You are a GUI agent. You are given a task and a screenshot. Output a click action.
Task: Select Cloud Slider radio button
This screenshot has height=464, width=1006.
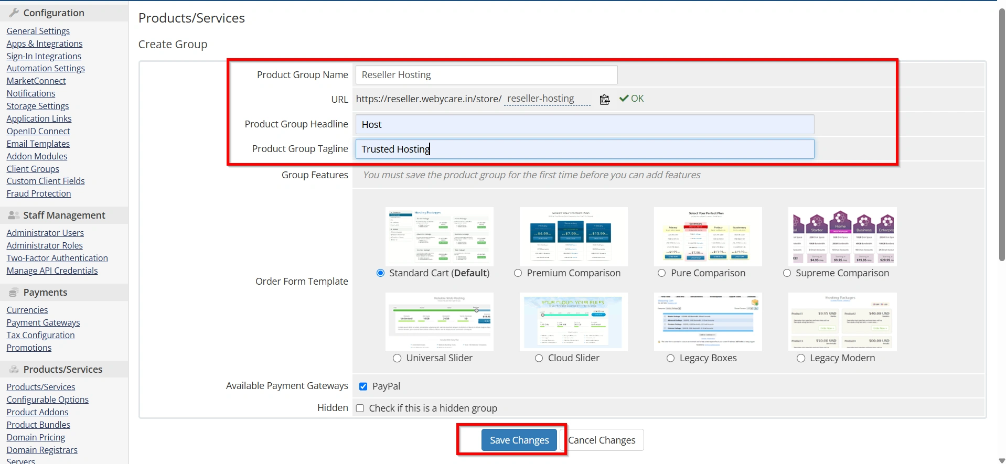(539, 358)
